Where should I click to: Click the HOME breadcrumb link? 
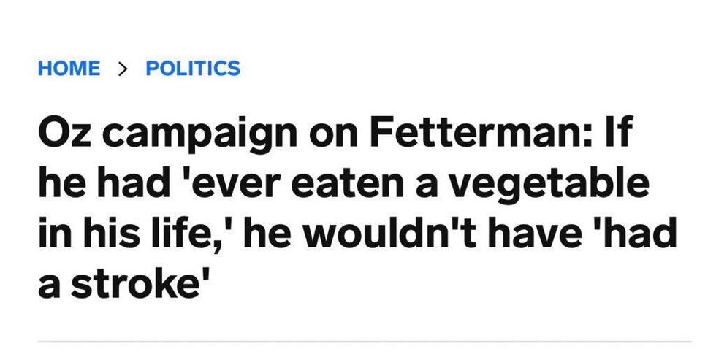[x=69, y=69]
